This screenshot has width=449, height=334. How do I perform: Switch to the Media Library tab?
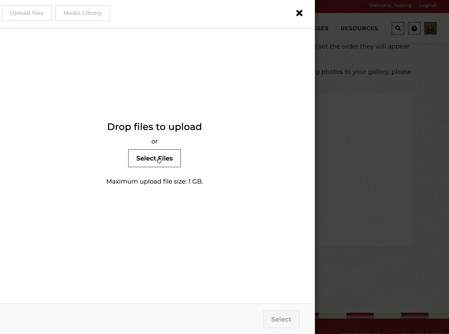tap(83, 13)
